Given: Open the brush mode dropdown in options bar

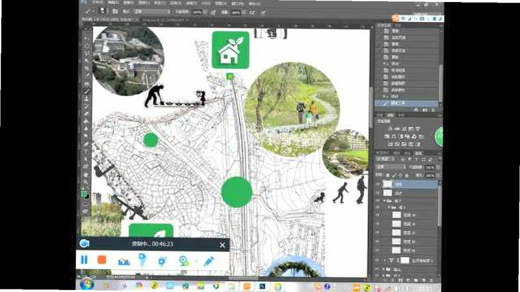Looking at the screenshot, I should tap(153, 12).
